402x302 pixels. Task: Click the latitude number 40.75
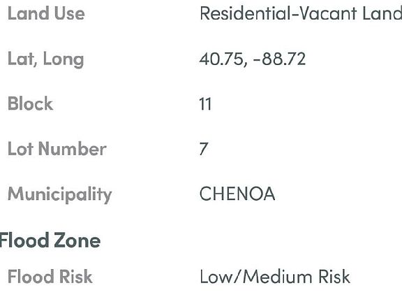(222, 59)
